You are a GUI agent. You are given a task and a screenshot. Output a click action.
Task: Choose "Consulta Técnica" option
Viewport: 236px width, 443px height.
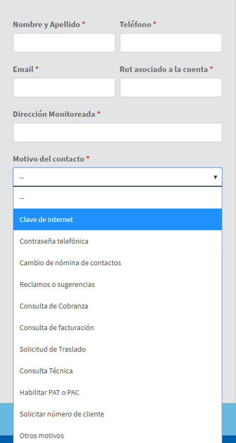(117, 371)
